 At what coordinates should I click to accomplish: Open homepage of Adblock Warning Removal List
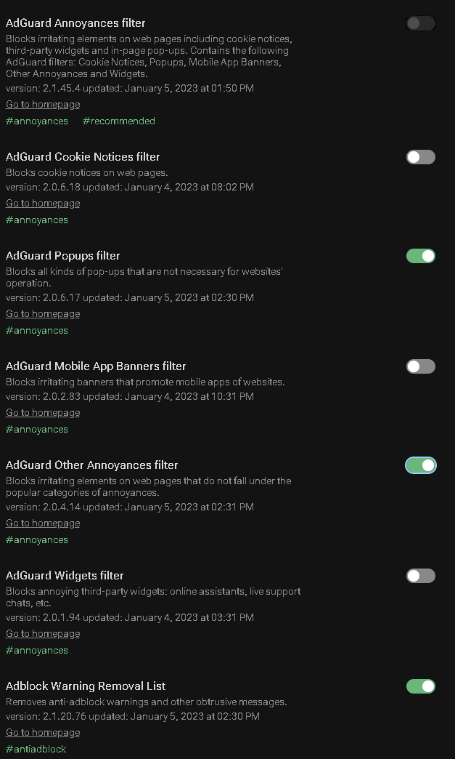tap(42, 732)
